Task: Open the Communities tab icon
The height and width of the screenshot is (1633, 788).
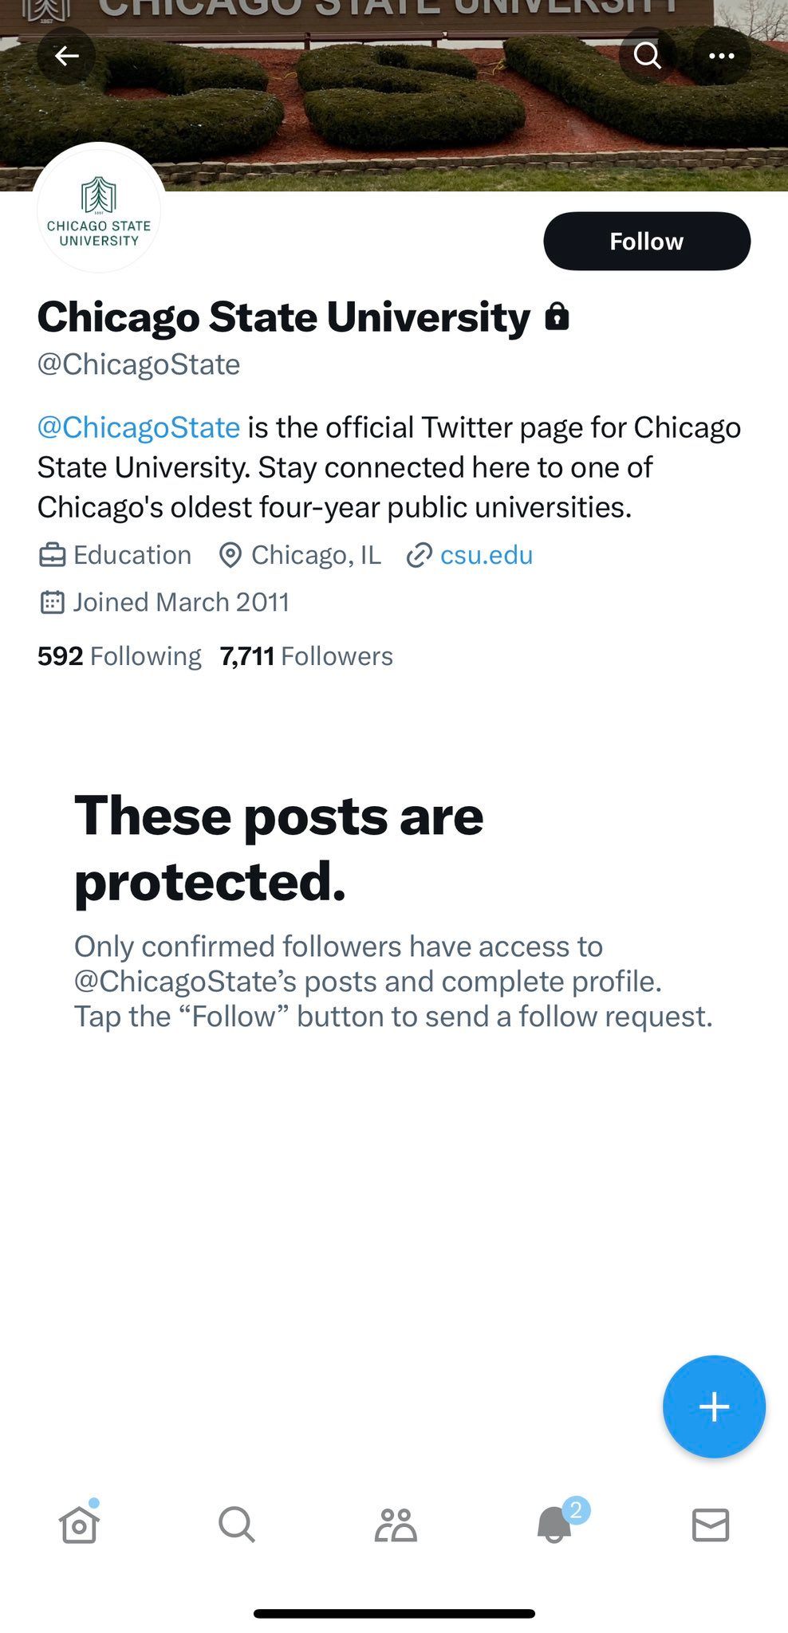Action: tap(396, 1525)
